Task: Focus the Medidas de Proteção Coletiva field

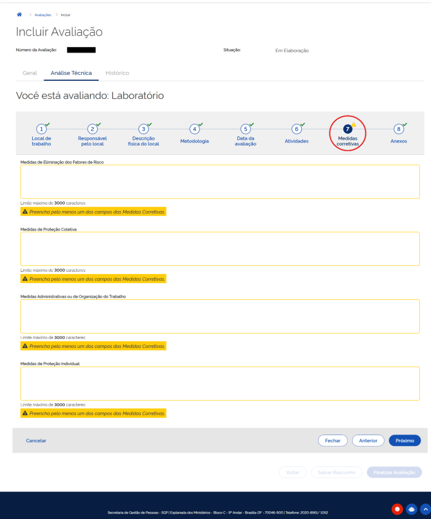Action: click(220, 248)
